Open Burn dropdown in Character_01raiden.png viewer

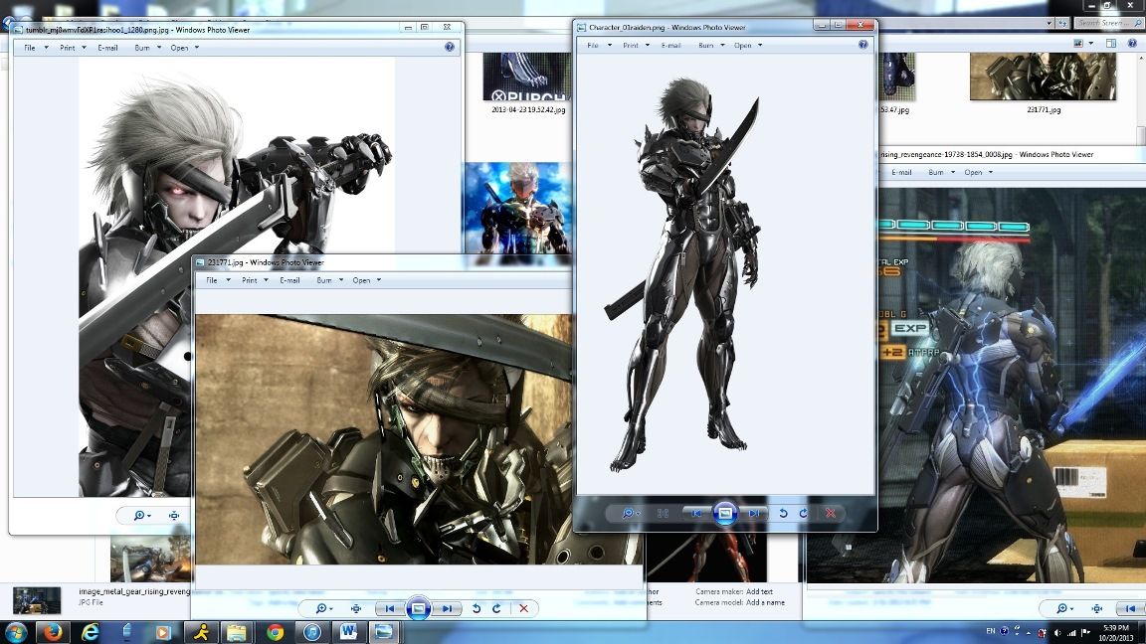click(x=711, y=46)
